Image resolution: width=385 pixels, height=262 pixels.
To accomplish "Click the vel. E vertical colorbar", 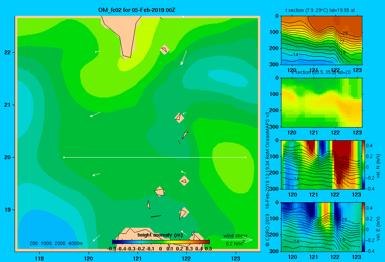I will coord(363,227).
